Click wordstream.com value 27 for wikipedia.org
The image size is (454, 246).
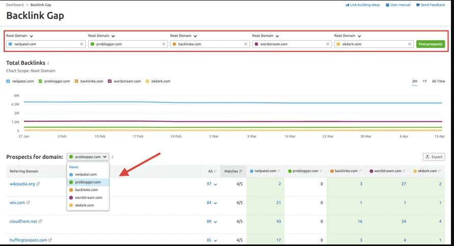404,184
